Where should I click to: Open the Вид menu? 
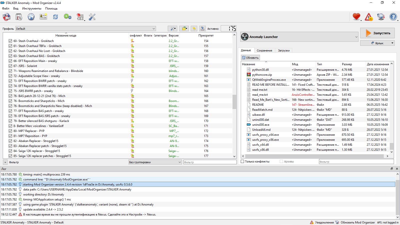[16, 8]
